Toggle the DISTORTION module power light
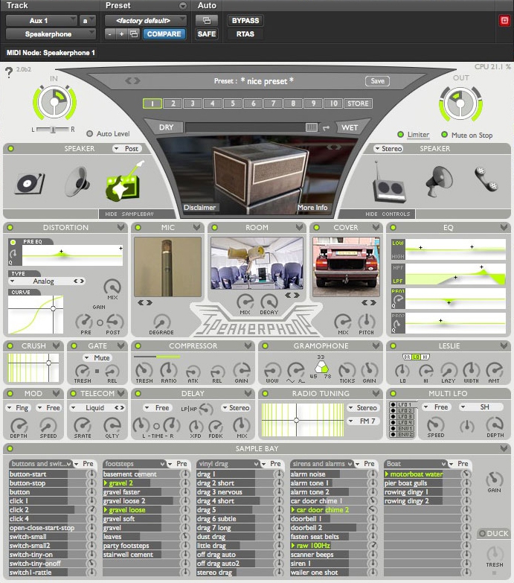Screen dimensions: 514x583 point(10,227)
